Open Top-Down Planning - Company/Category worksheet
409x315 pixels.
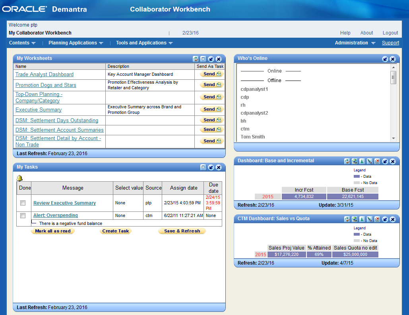pyautogui.click(x=39, y=97)
